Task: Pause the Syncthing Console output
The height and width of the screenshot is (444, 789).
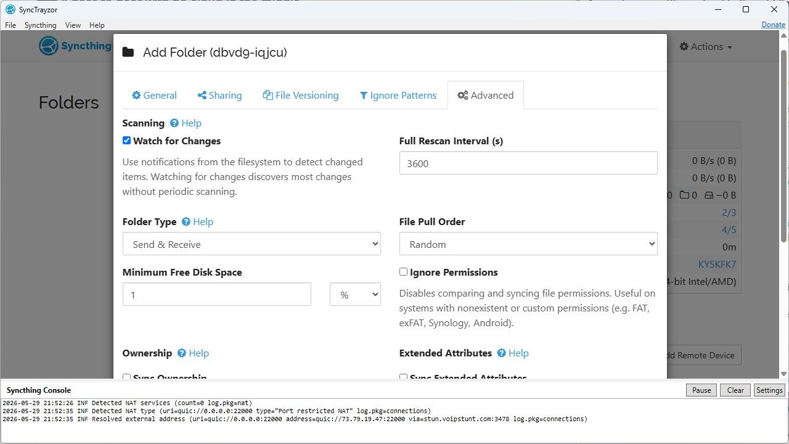Action: tap(701, 390)
